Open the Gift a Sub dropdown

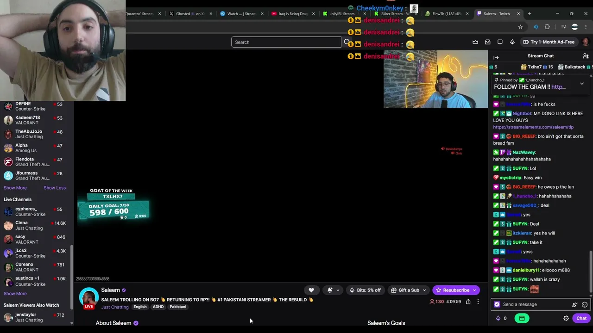[x=409, y=290]
